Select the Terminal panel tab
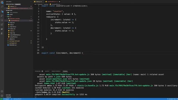 pyautogui.click(x=65, y=71)
